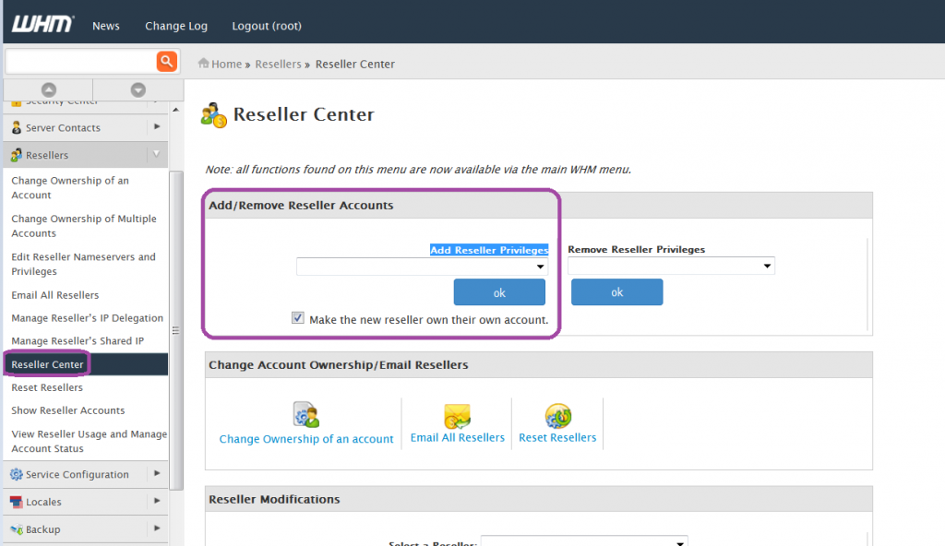
Task: Click the Email All Resellers envelope icon
Action: point(457,412)
